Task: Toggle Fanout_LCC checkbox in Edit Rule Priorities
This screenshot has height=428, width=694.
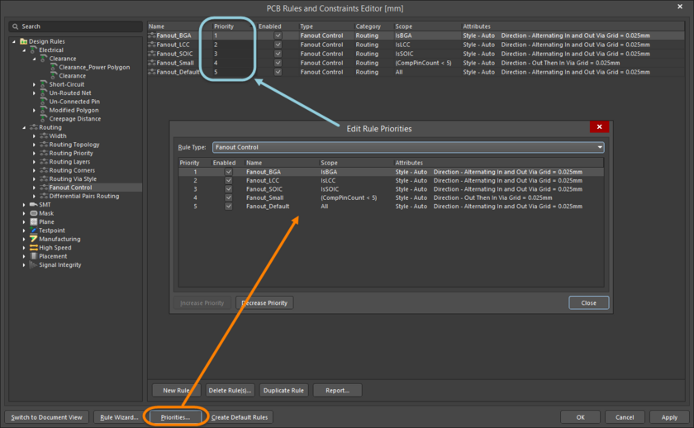Action: click(228, 180)
